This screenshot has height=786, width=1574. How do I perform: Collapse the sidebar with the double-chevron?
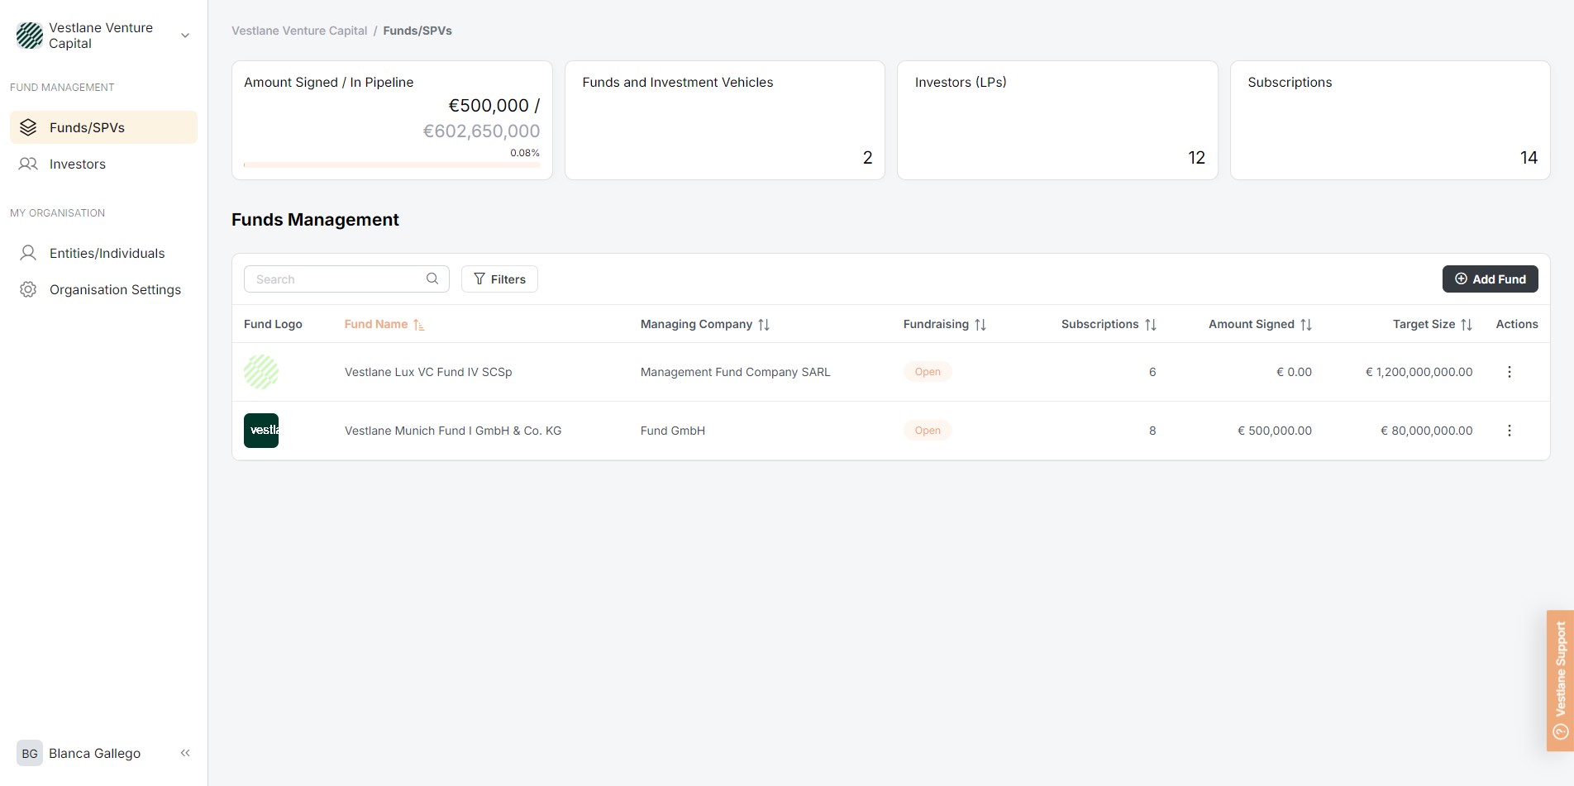(x=185, y=753)
